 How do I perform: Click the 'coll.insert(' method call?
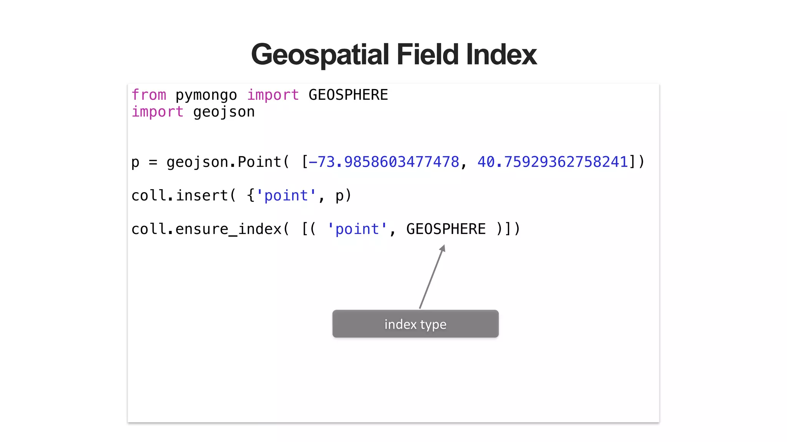(x=184, y=196)
